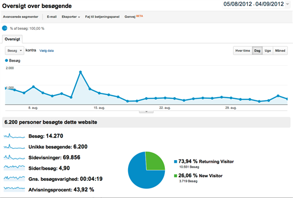
Task: Click the blue Besøg legend dot
Action: click(x=6, y=60)
